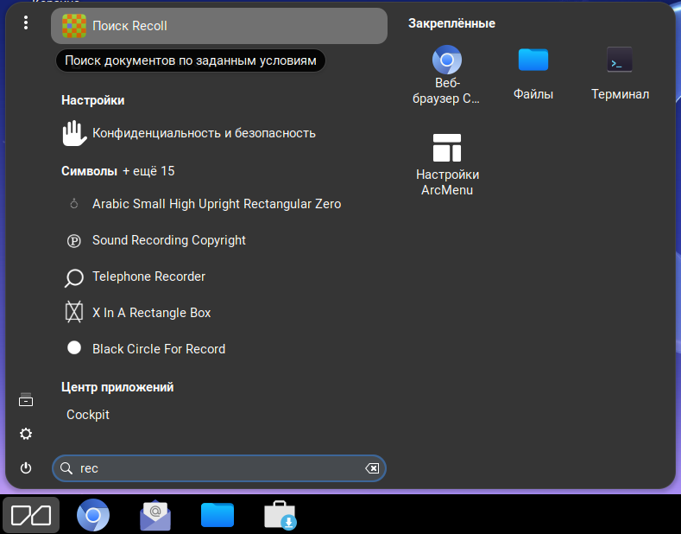681x534 pixels.
Task: Pick the X In A Rectangle Box symbol
Action: pyautogui.click(x=152, y=313)
